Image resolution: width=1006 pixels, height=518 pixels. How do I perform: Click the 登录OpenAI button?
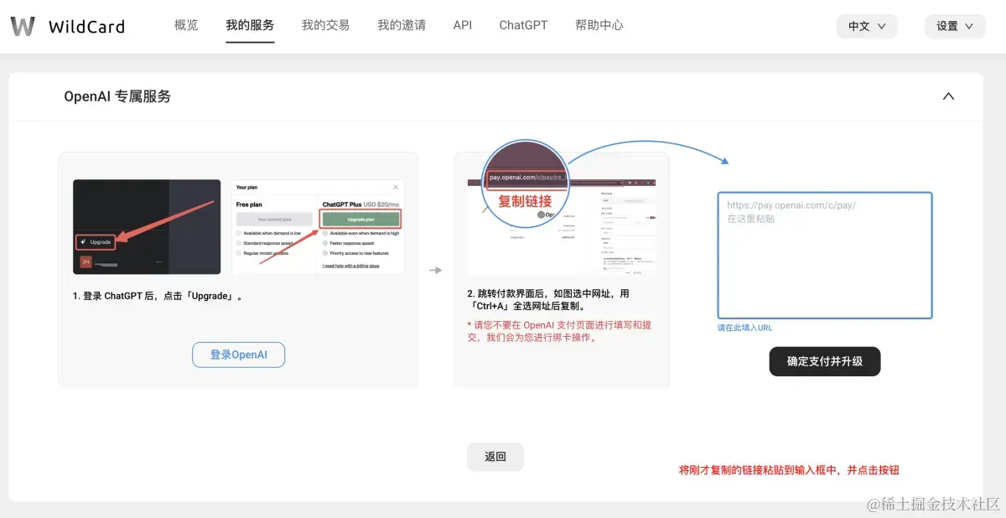[238, 355]
